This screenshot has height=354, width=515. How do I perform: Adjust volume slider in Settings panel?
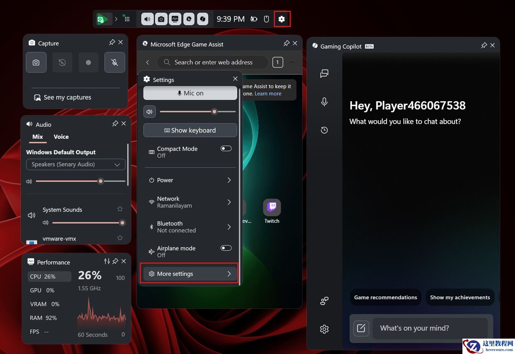(198, 112)
